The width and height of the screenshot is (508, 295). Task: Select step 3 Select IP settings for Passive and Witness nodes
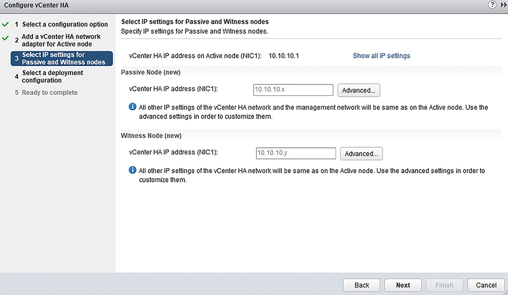pos(61,58)
